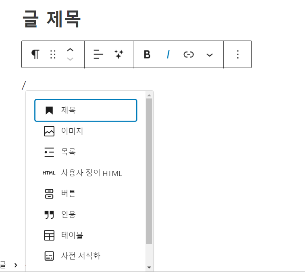Image resolution: width=305 pixels, height=272 pixels.
Task: Click the scroll down arrow in block list
Action: (149, 267)
